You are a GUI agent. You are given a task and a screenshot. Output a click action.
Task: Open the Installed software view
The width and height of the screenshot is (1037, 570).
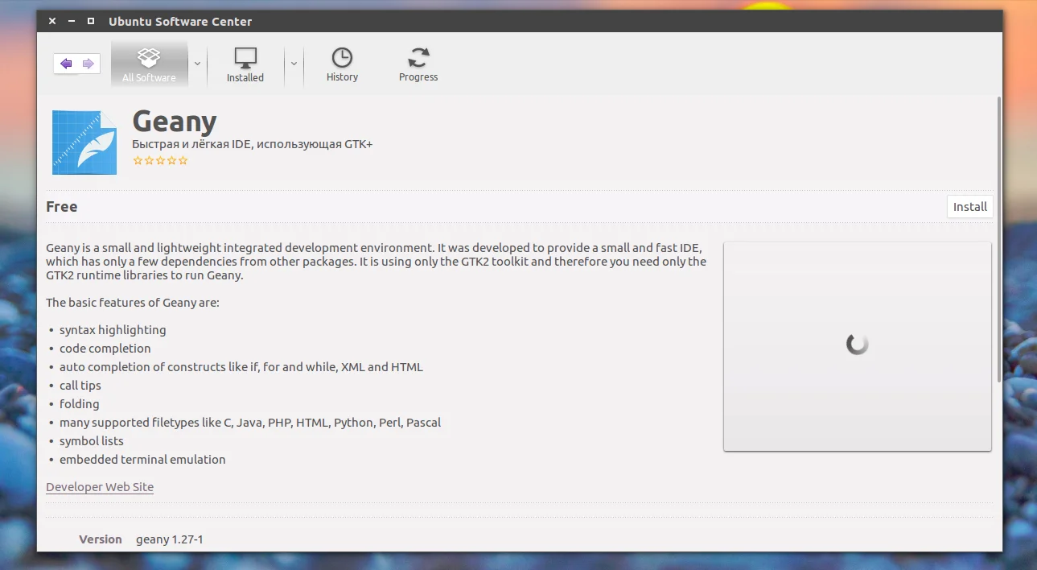point(245,64)
